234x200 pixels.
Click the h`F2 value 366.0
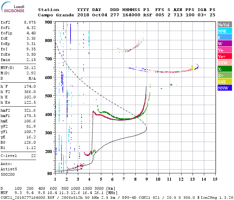coord(30,92)
